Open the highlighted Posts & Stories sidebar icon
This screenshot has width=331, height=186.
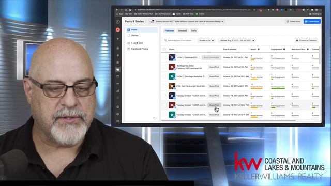point(118,69)
